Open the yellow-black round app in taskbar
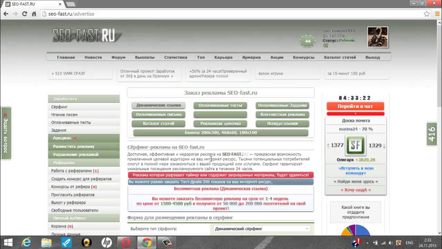Screen dimensions: 442x249 [x=86, y=242]
